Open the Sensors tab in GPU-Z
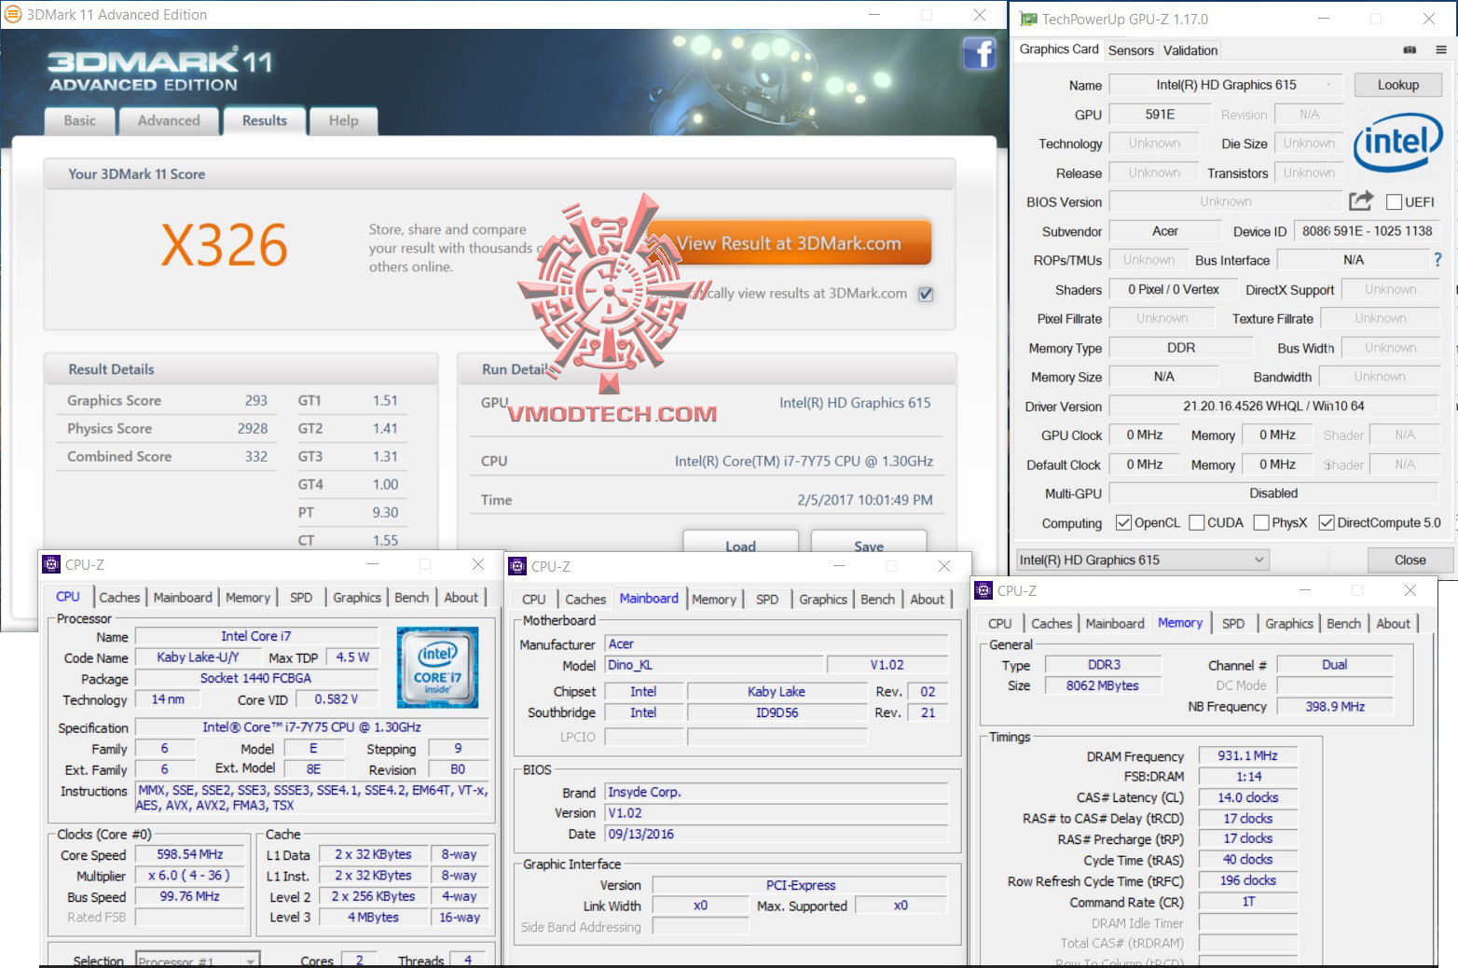 pyautogui.click(x=1131, y=50)
